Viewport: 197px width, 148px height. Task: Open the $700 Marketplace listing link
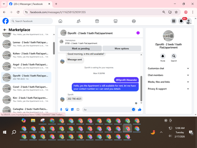pos(81,43)
